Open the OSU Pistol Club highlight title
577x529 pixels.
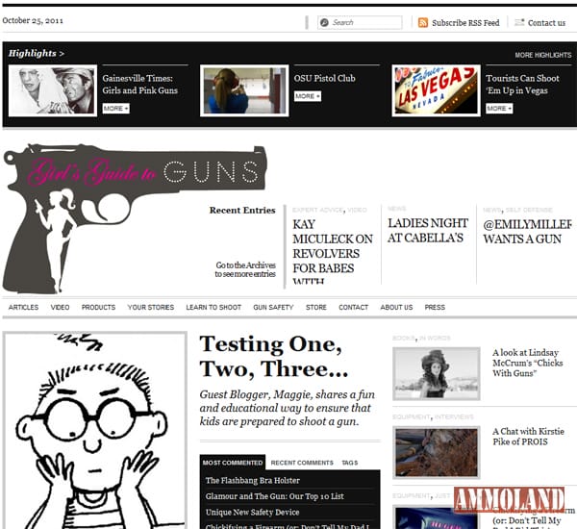pos(325,78)
